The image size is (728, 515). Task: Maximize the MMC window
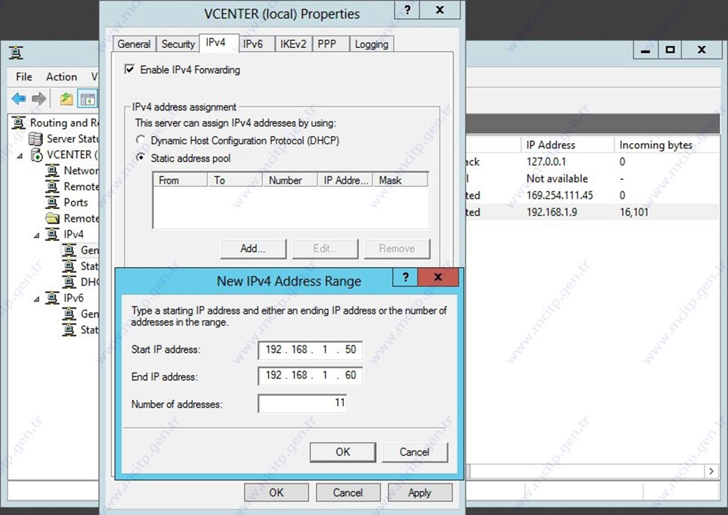pyautogui.click(x=670, y=50)
